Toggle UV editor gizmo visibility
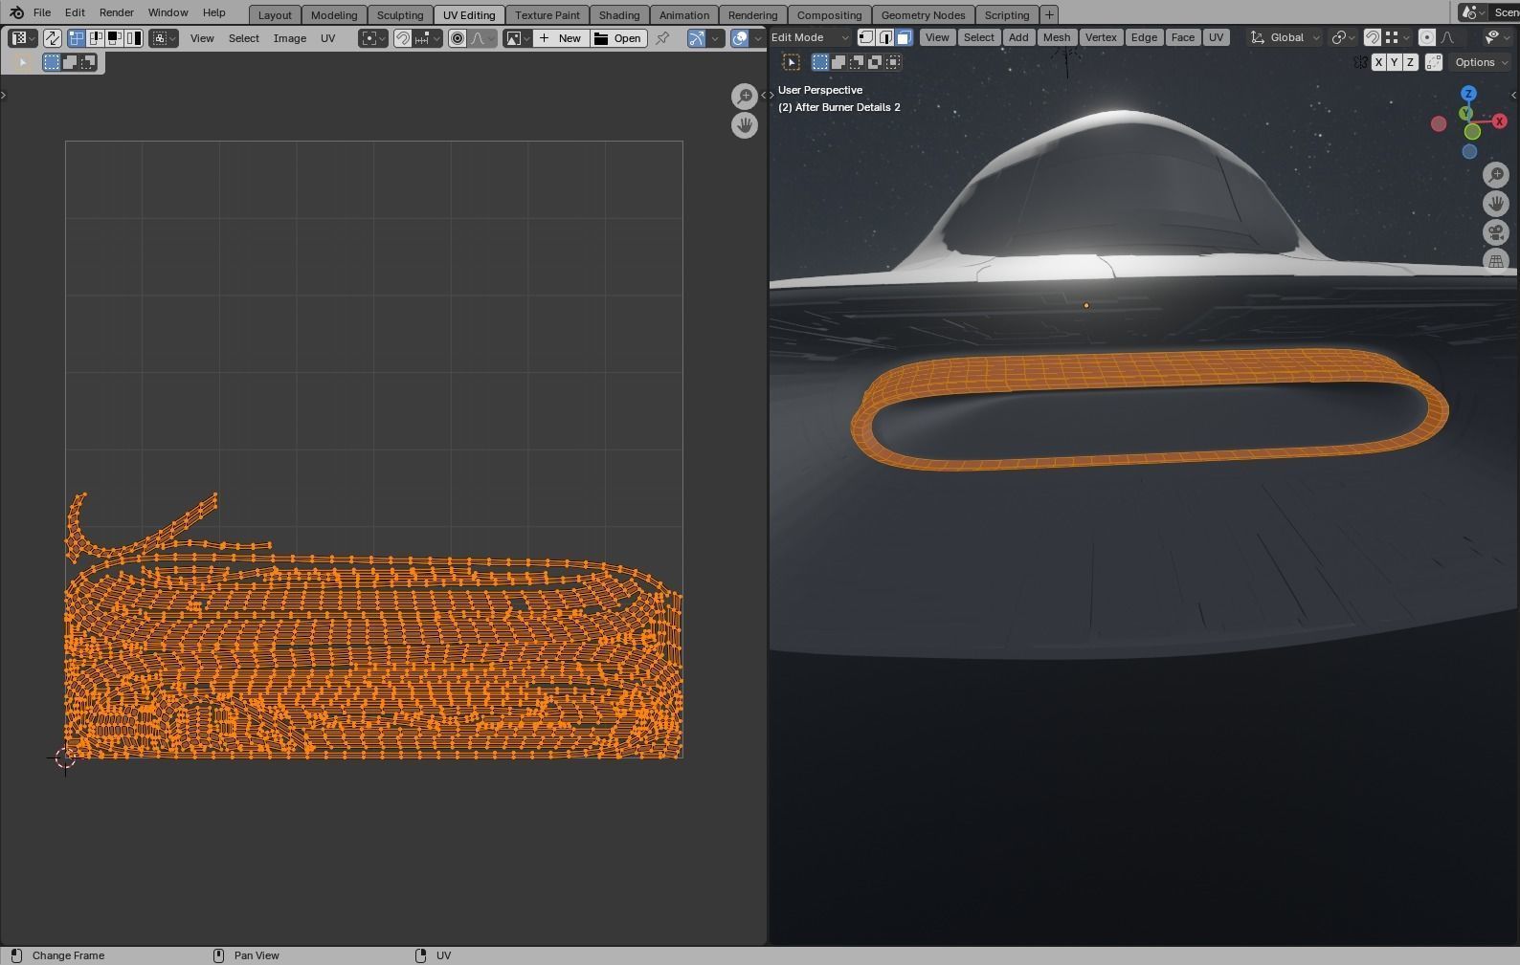The width and height of the screenshot is (1520, 965). tap(696, 38)
